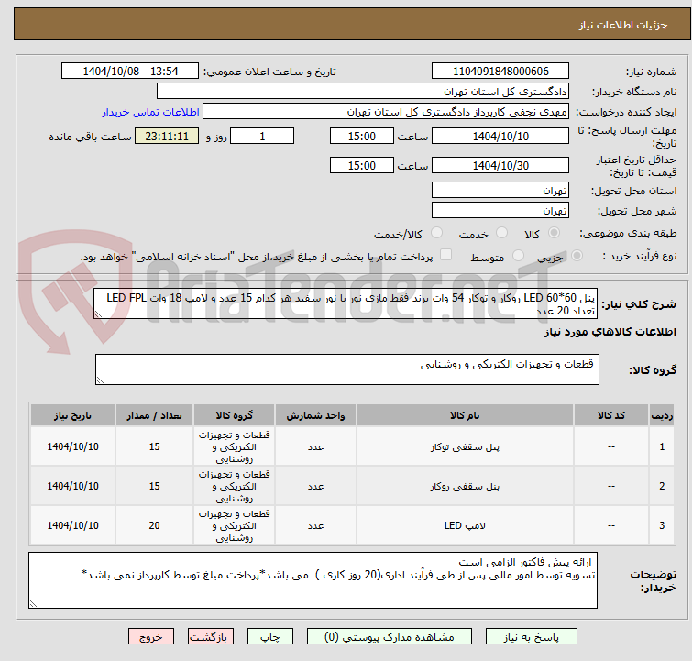Click the price validity time 15:00 field
This screenshot has height=661, width=692.
(361, 165)
